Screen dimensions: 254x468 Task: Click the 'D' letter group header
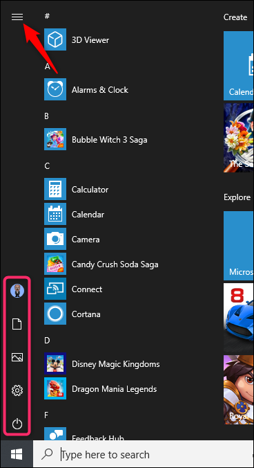tap(47, 340)
